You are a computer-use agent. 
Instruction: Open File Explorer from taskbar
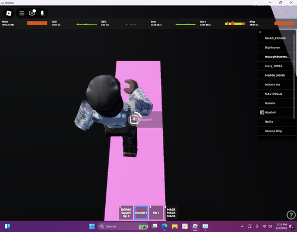tap(175, 226)
